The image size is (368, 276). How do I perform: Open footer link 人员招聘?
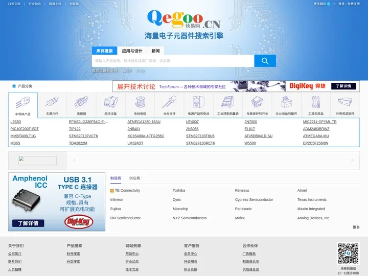pos(15,269)
